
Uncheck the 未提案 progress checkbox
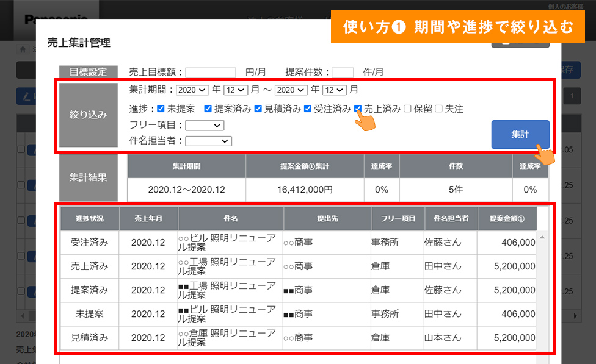click(161, 109)
